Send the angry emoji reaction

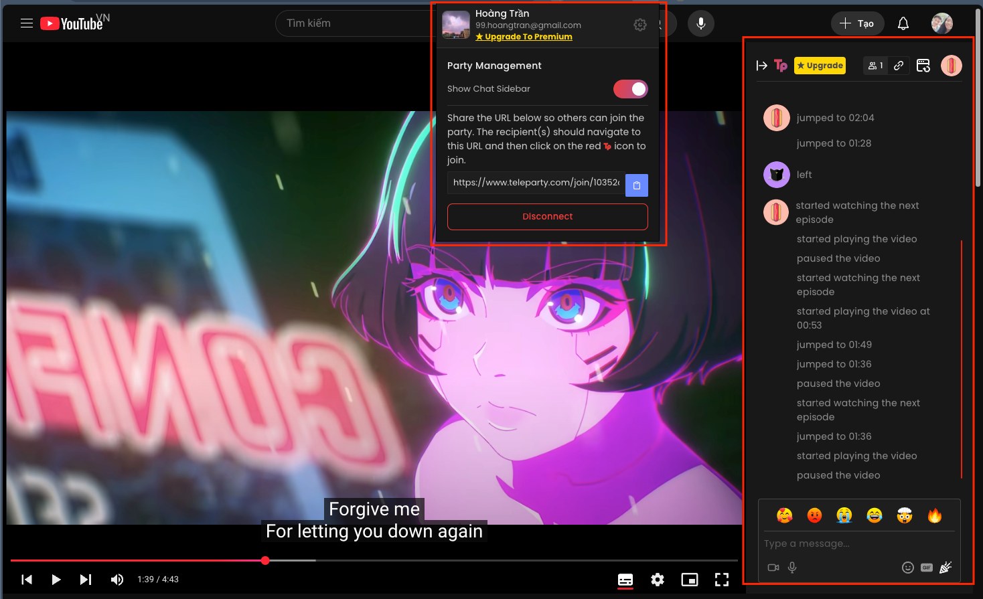coord(814,515)
